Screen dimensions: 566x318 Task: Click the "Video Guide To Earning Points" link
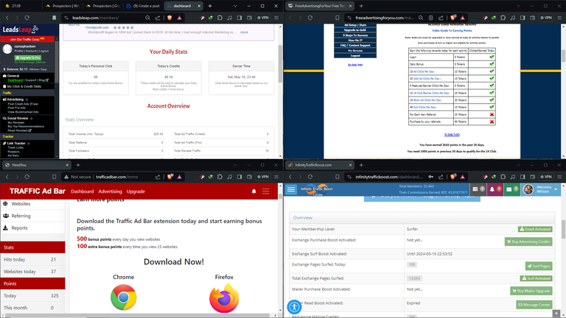pyautogui.click(x=452, y=31)
